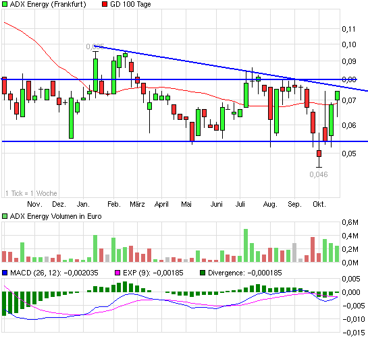This screenshot has height=338, width=368.
Task: Click the 0,06 price axis label
Action: coord(348,125)
